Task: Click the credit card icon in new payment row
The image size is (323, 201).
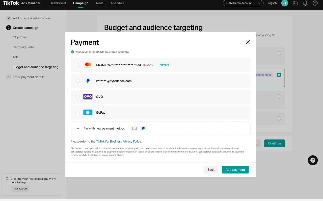Action: point(134,128)
